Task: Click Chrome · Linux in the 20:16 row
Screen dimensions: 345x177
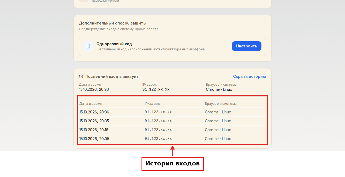Action: point(218,130)
